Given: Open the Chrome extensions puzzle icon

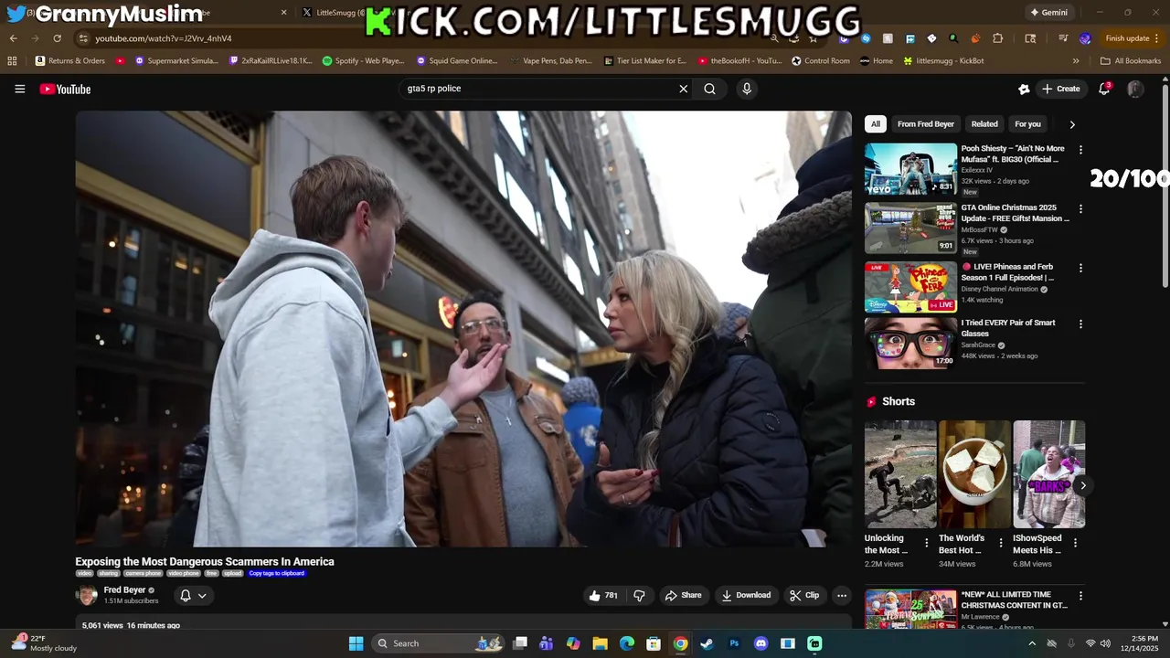Looking at the screenshot, I should 997,38.
